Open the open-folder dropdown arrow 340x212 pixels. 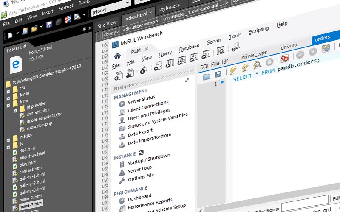[x=41, y=27]
